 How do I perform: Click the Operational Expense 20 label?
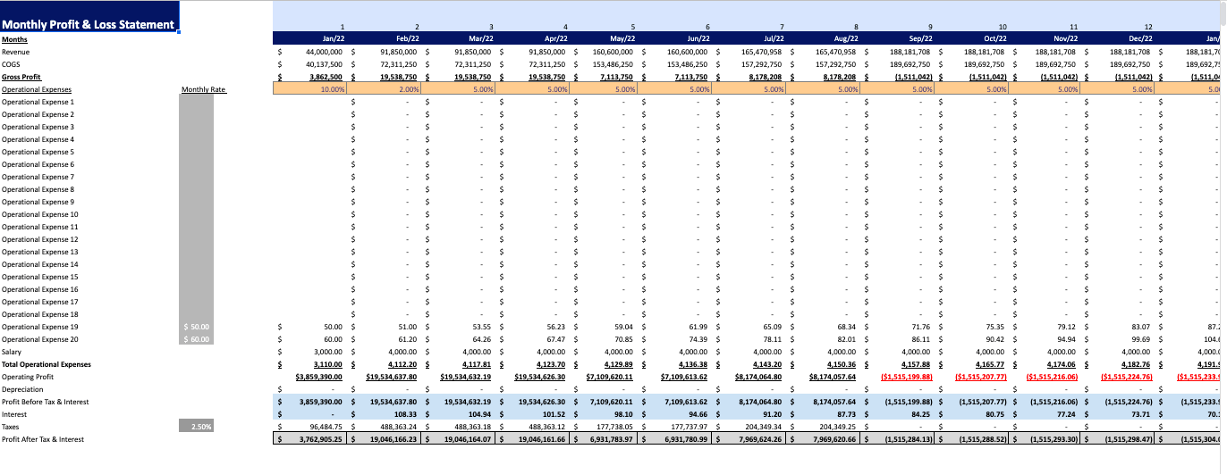point(39,339)
